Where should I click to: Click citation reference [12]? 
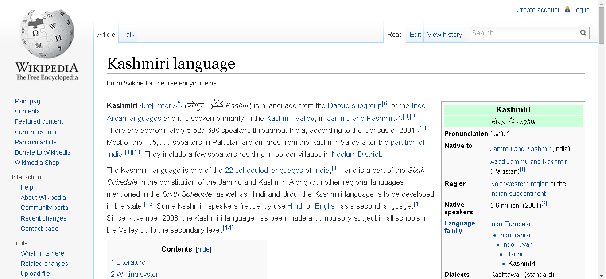click(x=337, y=168)
